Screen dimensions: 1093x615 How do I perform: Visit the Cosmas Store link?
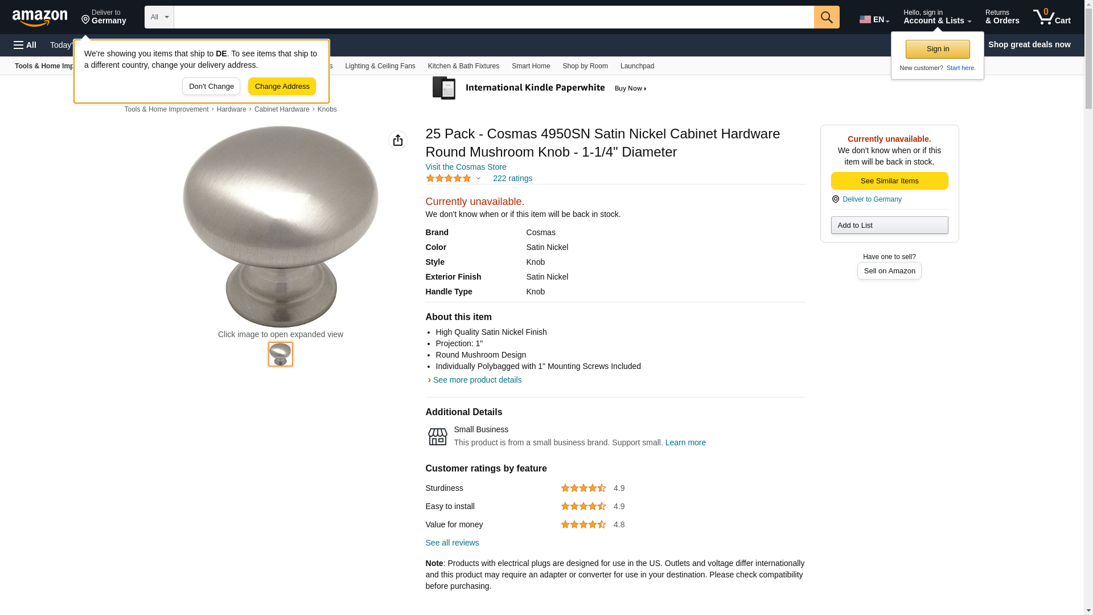point(466,167)
